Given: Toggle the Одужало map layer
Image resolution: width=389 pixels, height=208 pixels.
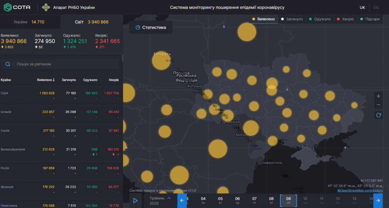Looking at the screenshot, I should 319,19.
